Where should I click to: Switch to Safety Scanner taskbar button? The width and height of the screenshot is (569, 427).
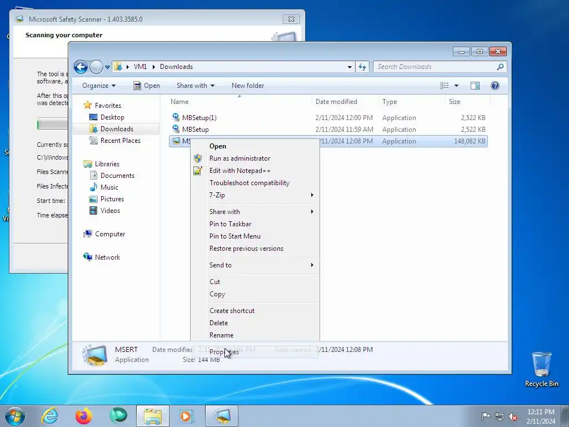pyautogui.click(x=222, y=416)
